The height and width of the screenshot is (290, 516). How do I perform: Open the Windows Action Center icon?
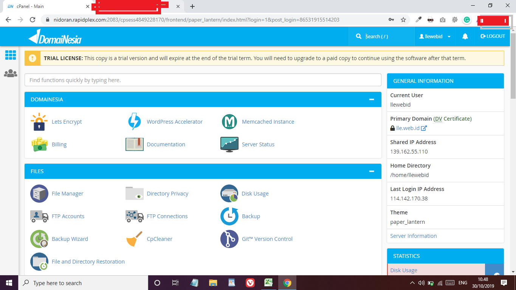504,283
